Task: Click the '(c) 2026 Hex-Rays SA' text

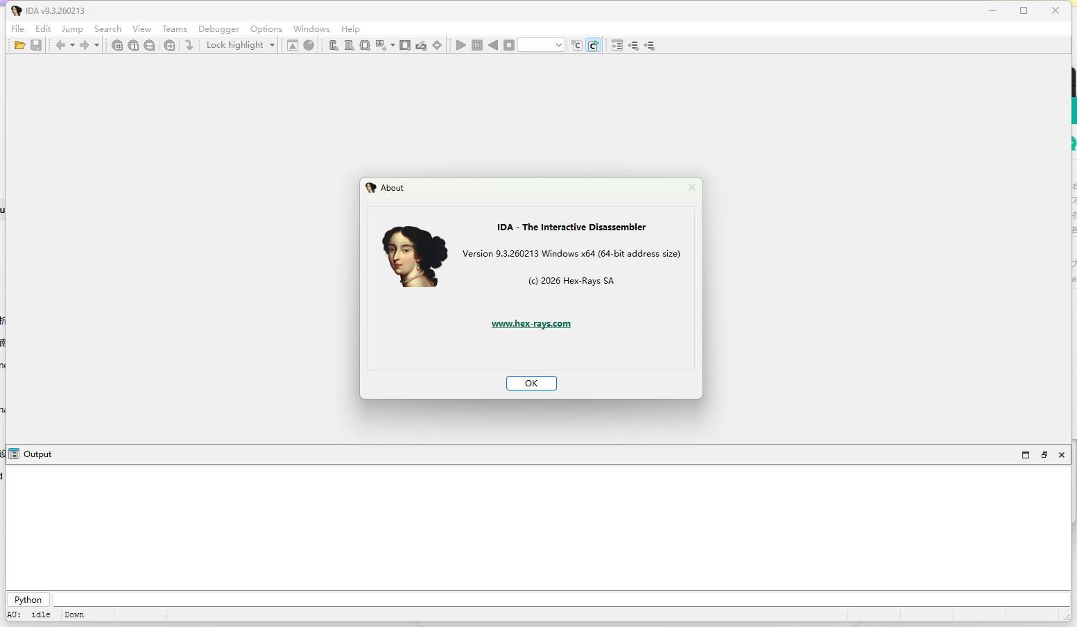Action: coord(571,281)
